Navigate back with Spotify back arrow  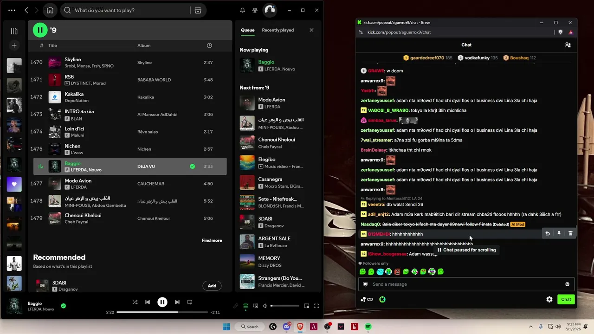[26, 10]
